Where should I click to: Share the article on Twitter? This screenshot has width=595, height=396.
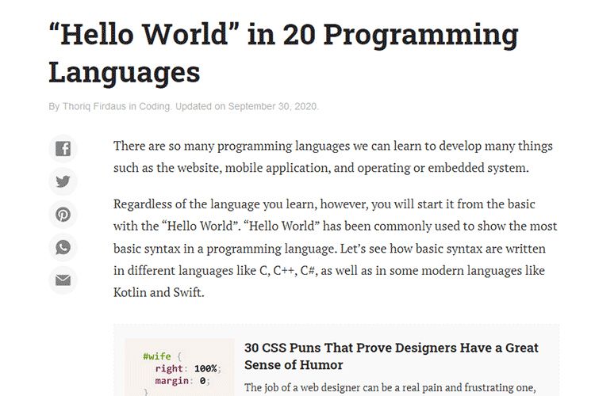(63, 181)
